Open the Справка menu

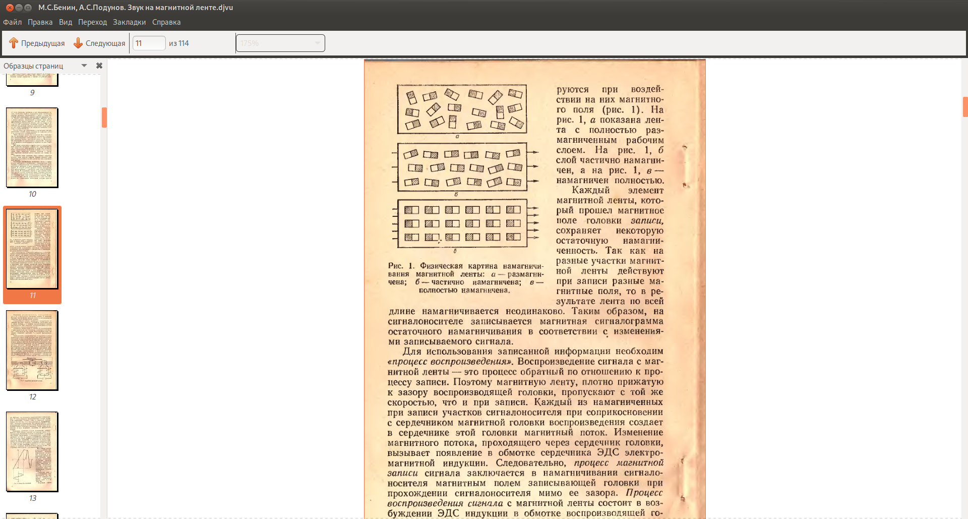(166, 22)
